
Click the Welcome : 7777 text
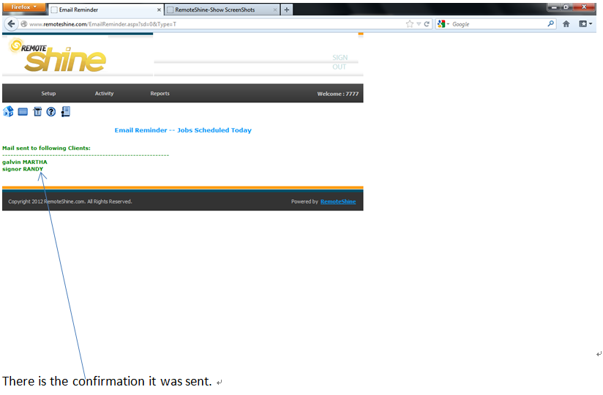[337, 94]
